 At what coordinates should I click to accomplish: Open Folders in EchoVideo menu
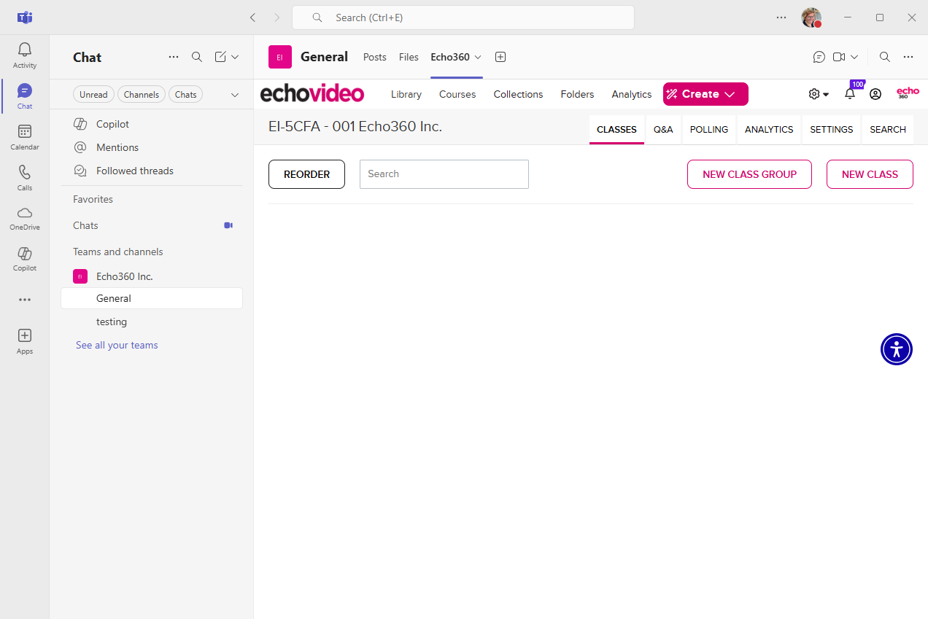pyautogui.click(x=577, y=94)
